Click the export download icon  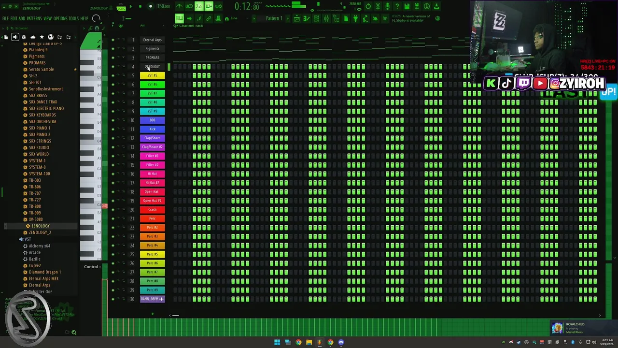[x=436, y=7]
